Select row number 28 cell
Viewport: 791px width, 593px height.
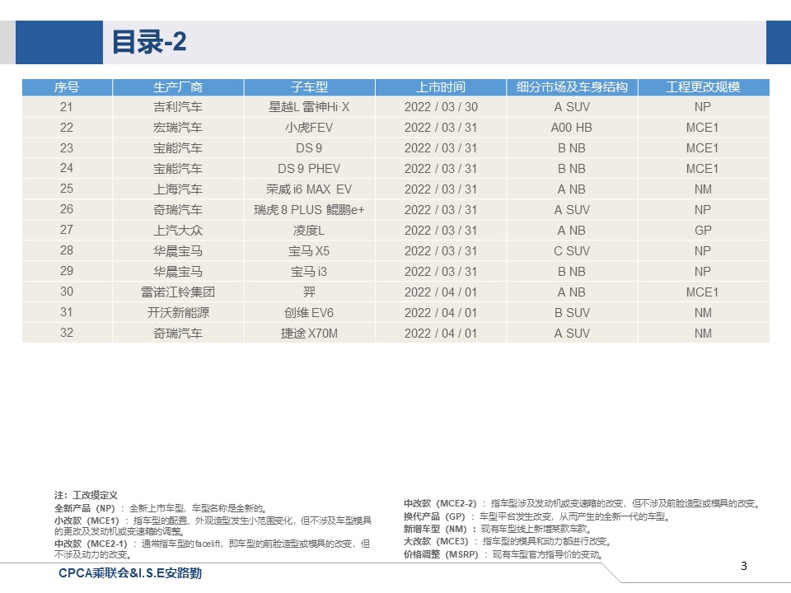pyautogui.click(x=67, y=251)
